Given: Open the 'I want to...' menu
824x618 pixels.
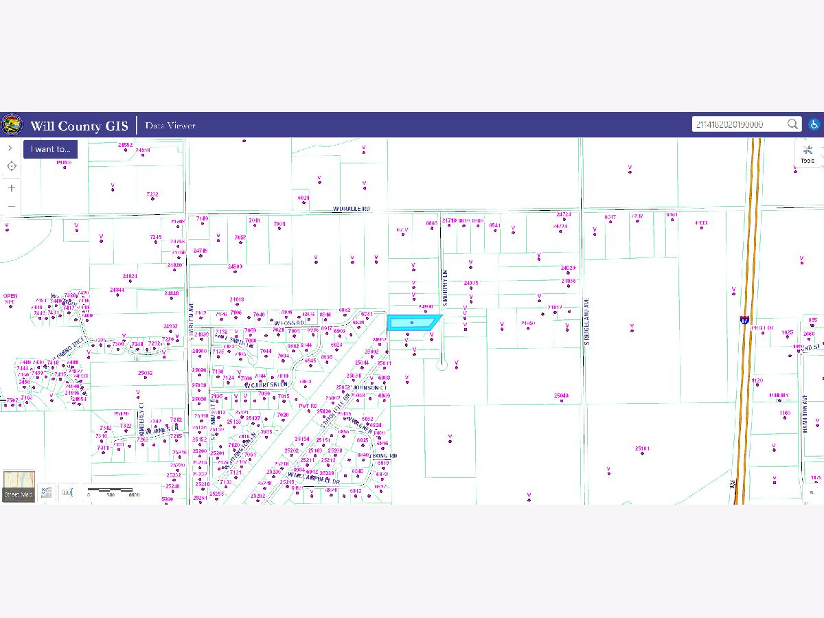Looking at the screenshot, I should 50,149.
